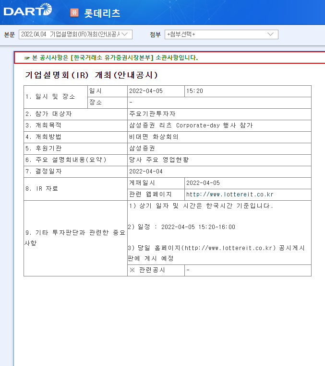The width and height of the screenshot is (325, 366).
Task: Click the 게재일시 label
Action: point(142,183)
